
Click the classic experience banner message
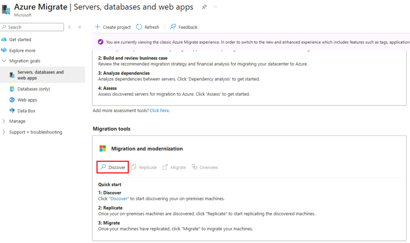tap(257, 42)
